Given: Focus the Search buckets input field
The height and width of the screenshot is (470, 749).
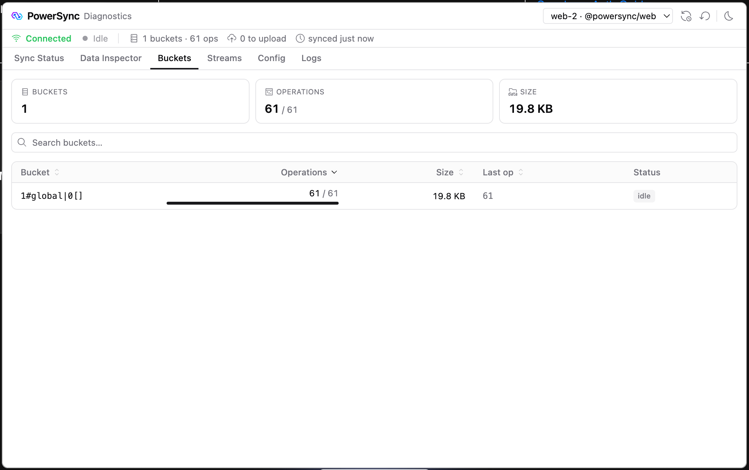Looking at the screenshot, I should [374, 142].
